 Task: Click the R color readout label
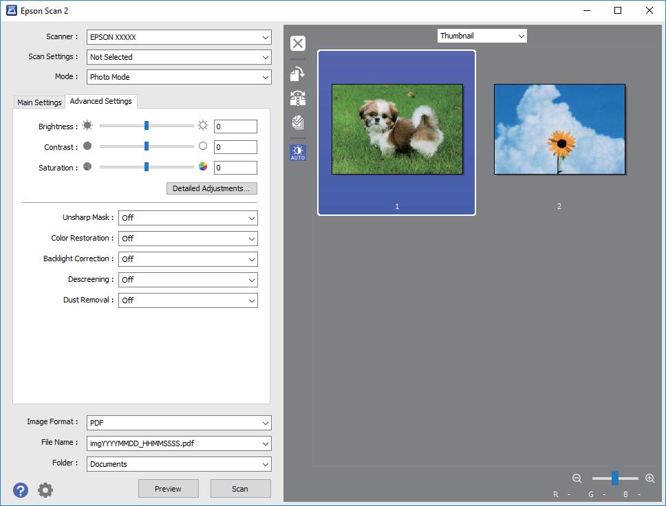555,494
